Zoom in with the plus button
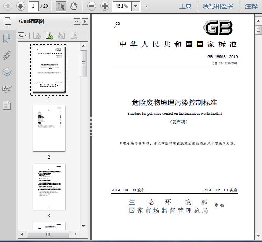The width and height of the screenshot is (262, 242). (x=104, y=6)
